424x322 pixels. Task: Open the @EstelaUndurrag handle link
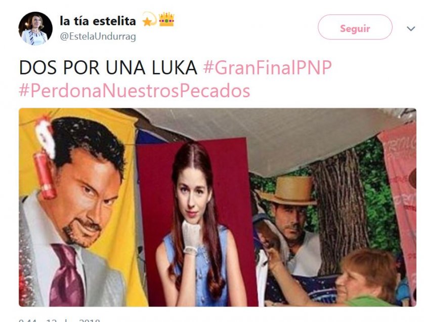(x=98, y=36)
